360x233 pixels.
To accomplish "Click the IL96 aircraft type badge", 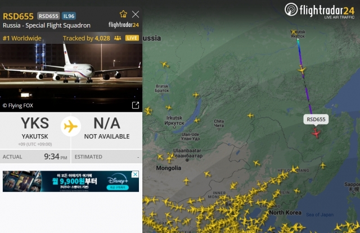I will point(69,16).
